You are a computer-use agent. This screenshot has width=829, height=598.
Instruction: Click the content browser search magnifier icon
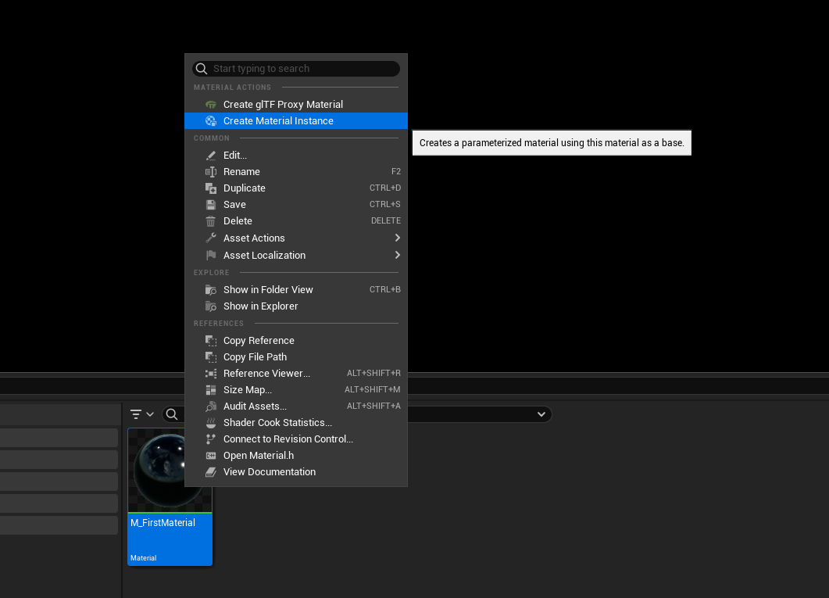[x=172, y=414]
